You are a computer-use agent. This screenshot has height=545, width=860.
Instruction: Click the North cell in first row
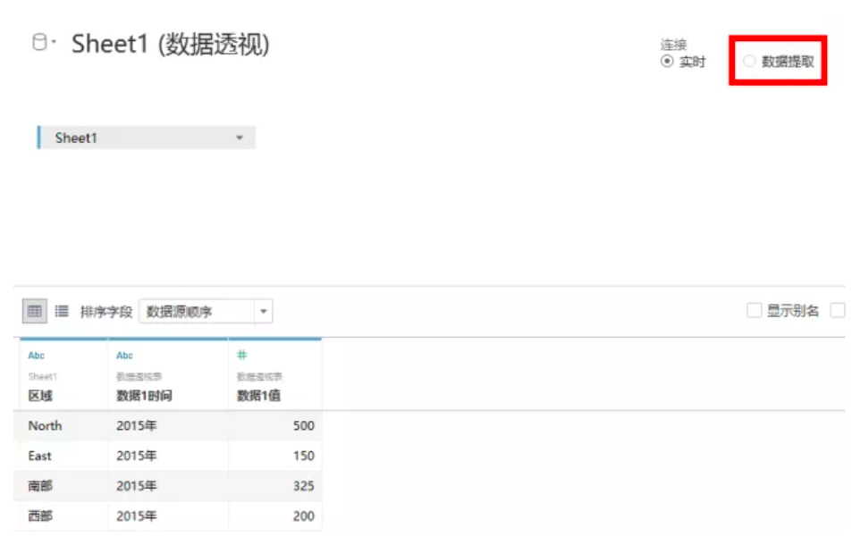click(x=45, y=425)
